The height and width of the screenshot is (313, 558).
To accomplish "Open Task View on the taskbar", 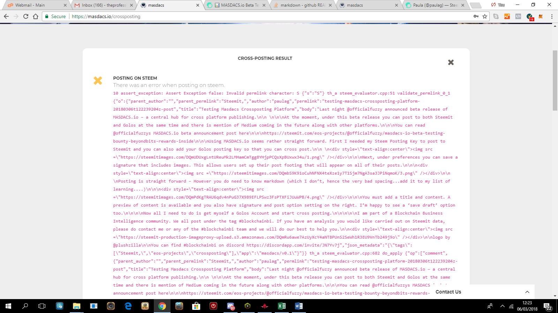I will (x=42, y=306).
